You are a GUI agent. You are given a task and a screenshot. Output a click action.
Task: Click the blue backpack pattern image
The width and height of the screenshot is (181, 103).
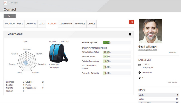tap(59, 53)
